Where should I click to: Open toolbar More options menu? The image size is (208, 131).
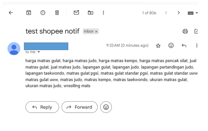pyautogui.click(x=104, y=13)
